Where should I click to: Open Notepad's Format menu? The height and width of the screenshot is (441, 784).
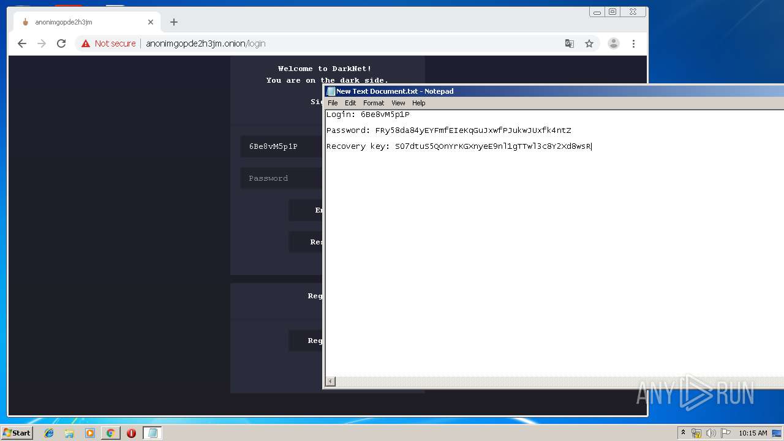point(374,103)
